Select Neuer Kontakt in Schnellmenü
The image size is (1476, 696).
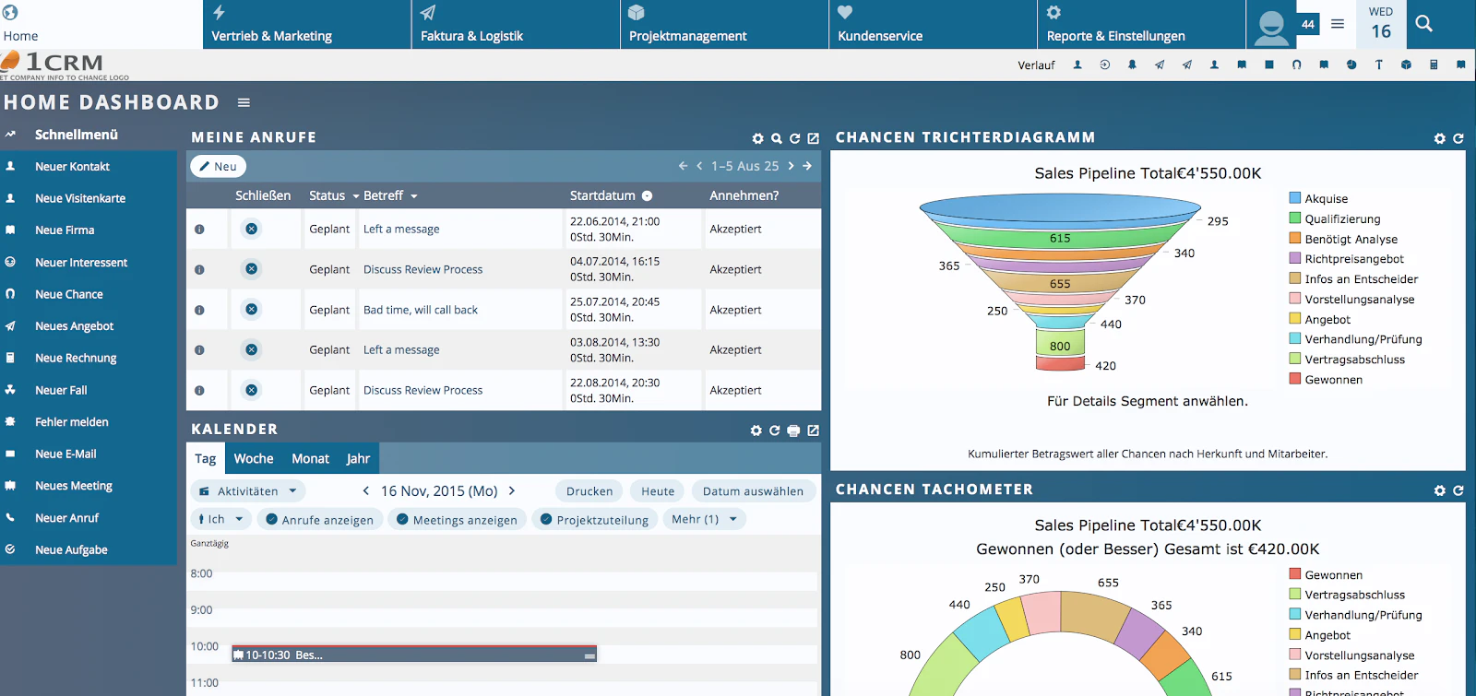click(x=72, y=167)
